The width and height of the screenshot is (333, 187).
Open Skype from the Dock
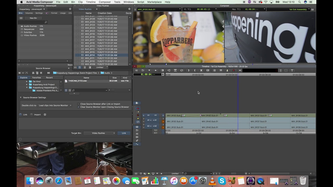tap(222, 181)
